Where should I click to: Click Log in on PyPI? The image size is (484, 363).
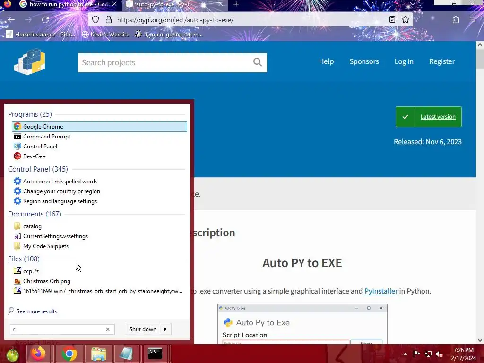[404, 61]
